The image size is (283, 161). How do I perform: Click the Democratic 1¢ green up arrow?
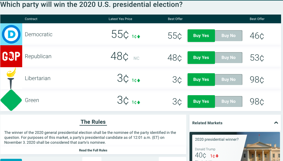tap(139, 36)
